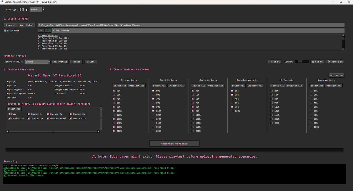
Task: Click Select All in Targets to Modify
Action: click(14, 108)
